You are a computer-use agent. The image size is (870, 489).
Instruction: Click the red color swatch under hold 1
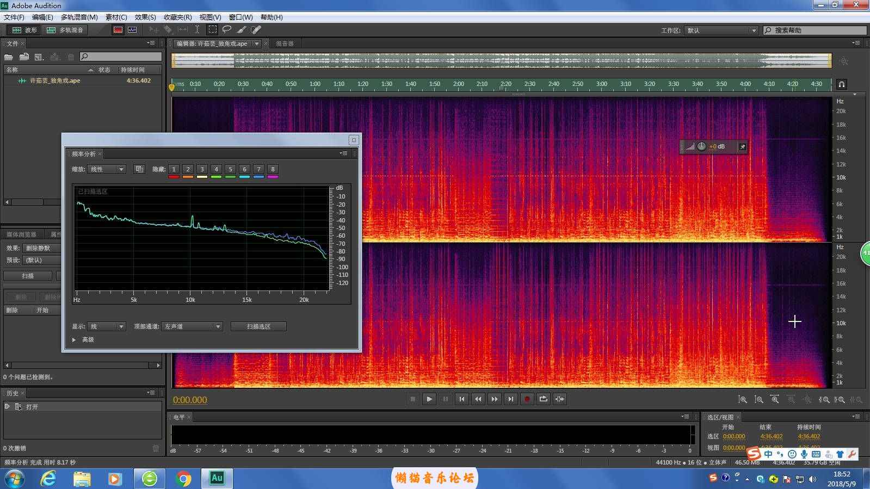(x=174, y=177)
